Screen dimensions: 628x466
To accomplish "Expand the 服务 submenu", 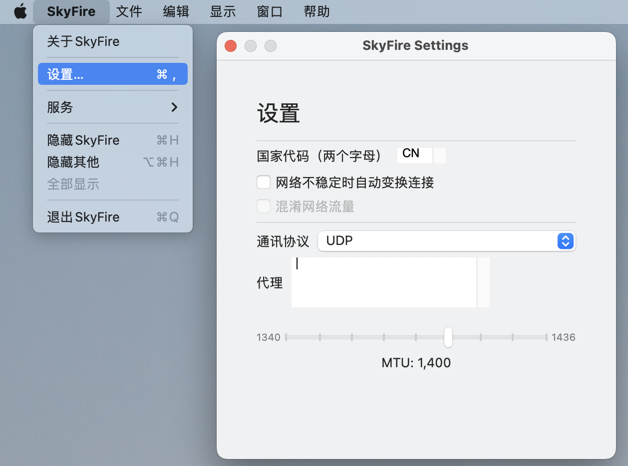I will [113, 107].
